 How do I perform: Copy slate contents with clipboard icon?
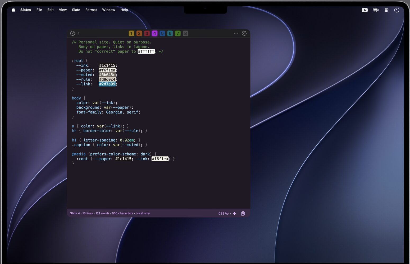coord(243,213)
